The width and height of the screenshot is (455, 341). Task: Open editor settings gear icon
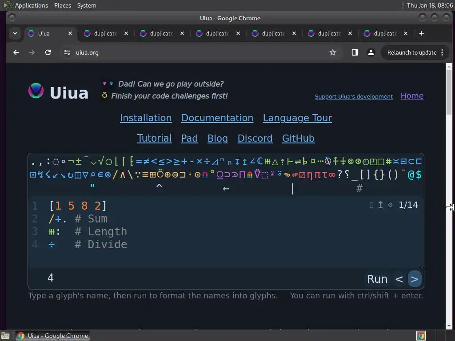(x=390, y=205)
